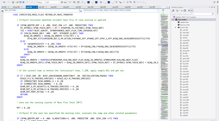
Task: Select radi.f90 in Solution Explorer
Action: click(185, 92)
